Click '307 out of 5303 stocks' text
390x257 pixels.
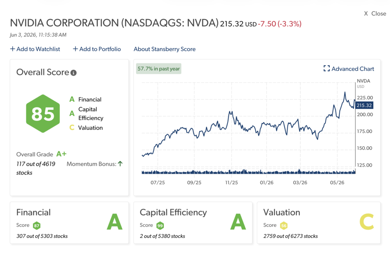pos(42,236)
